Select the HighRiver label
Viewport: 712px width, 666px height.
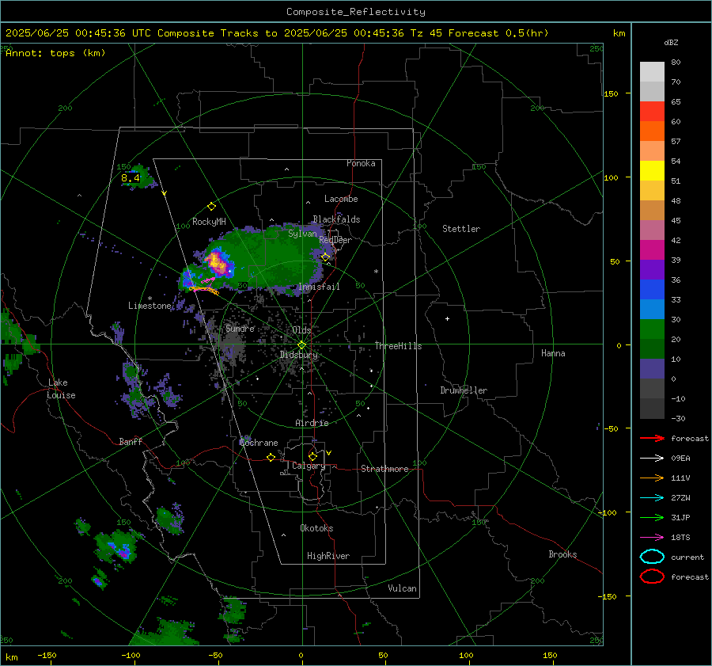(x=328, y=556)
